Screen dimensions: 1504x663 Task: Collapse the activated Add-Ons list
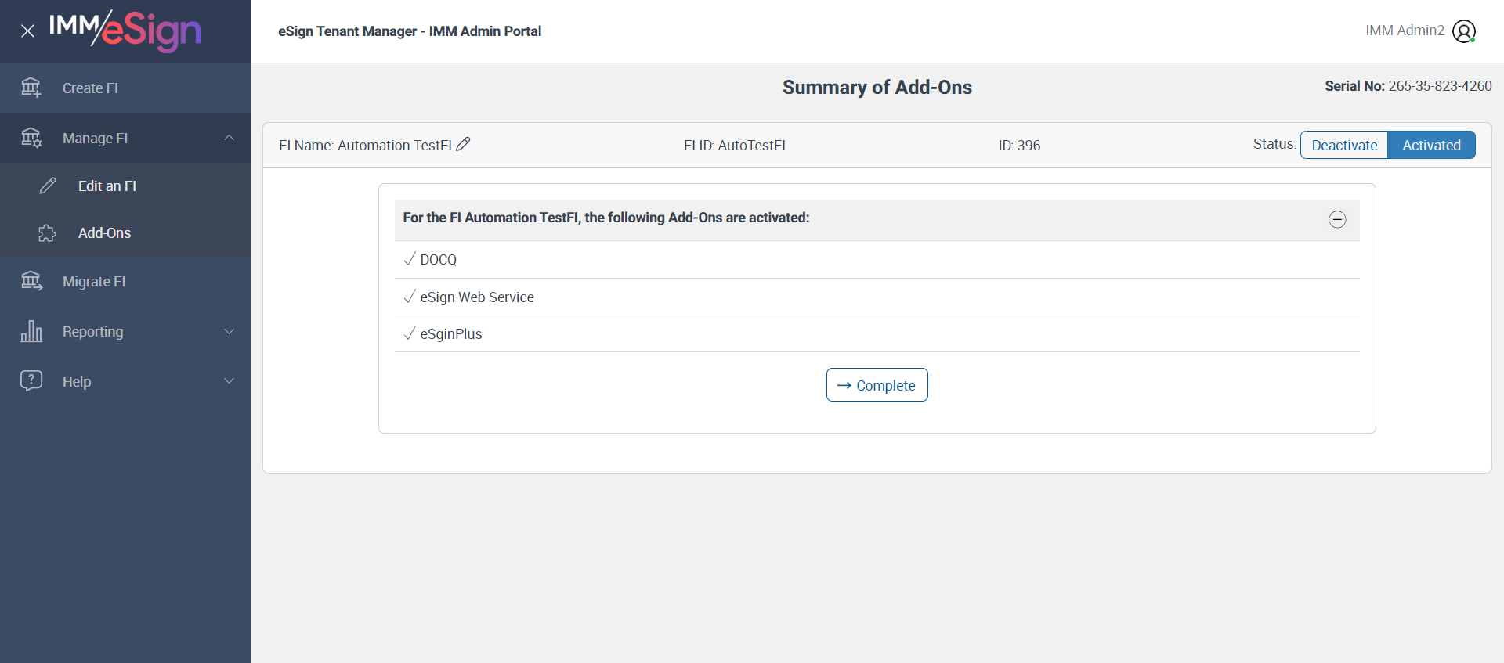click(1337, 219)
